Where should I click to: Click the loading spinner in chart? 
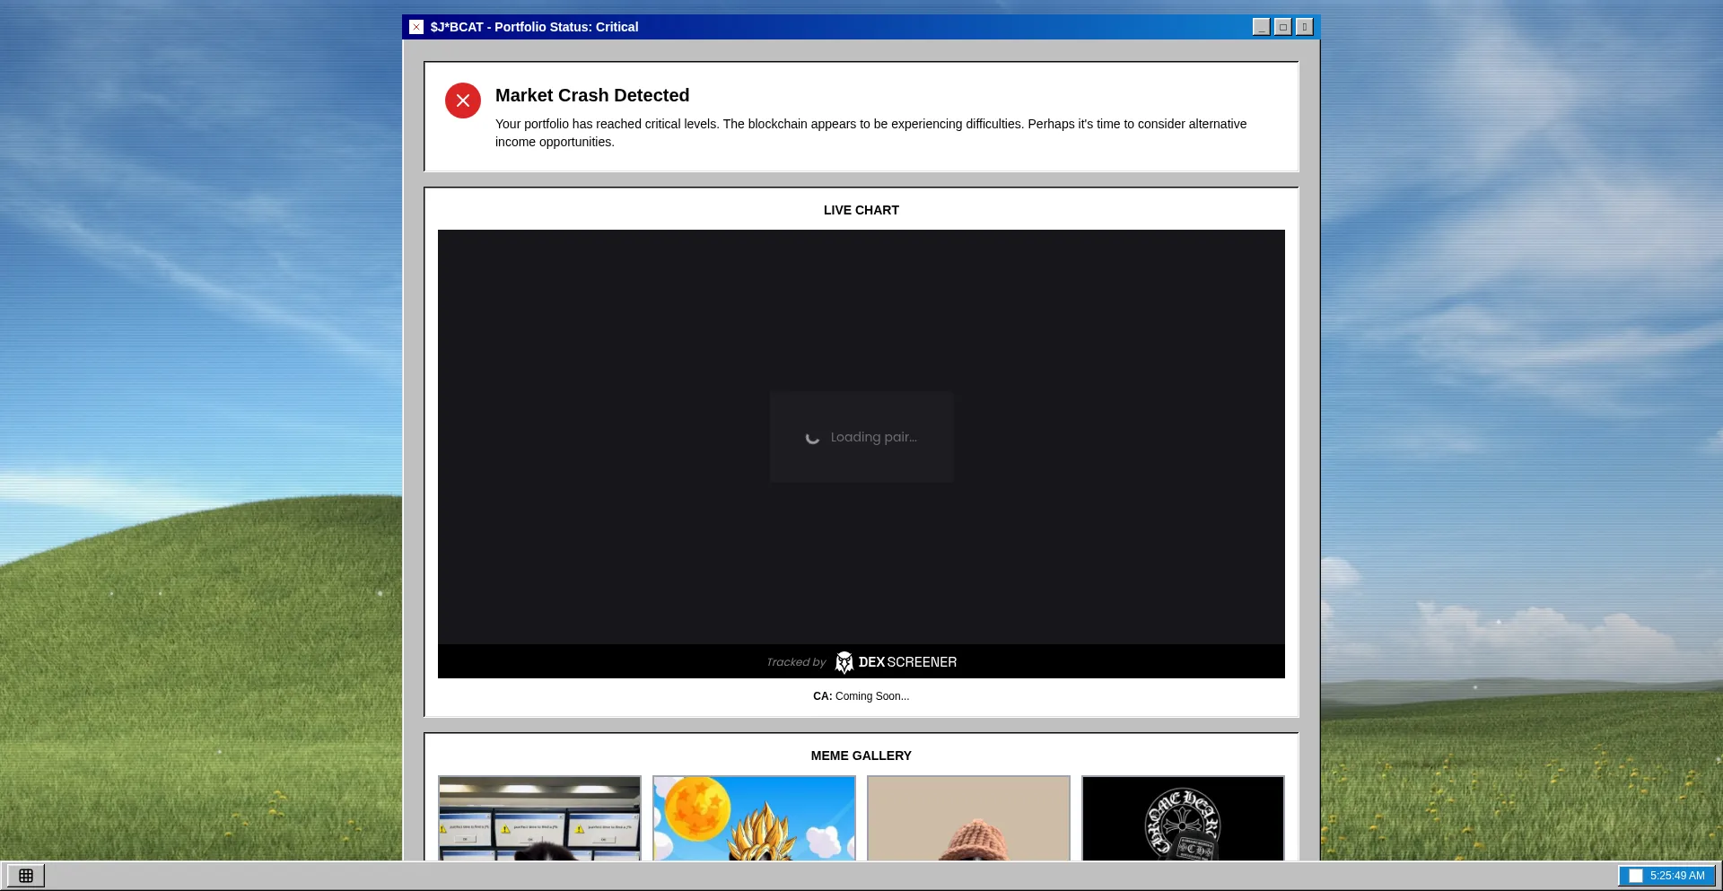[812, 438]
